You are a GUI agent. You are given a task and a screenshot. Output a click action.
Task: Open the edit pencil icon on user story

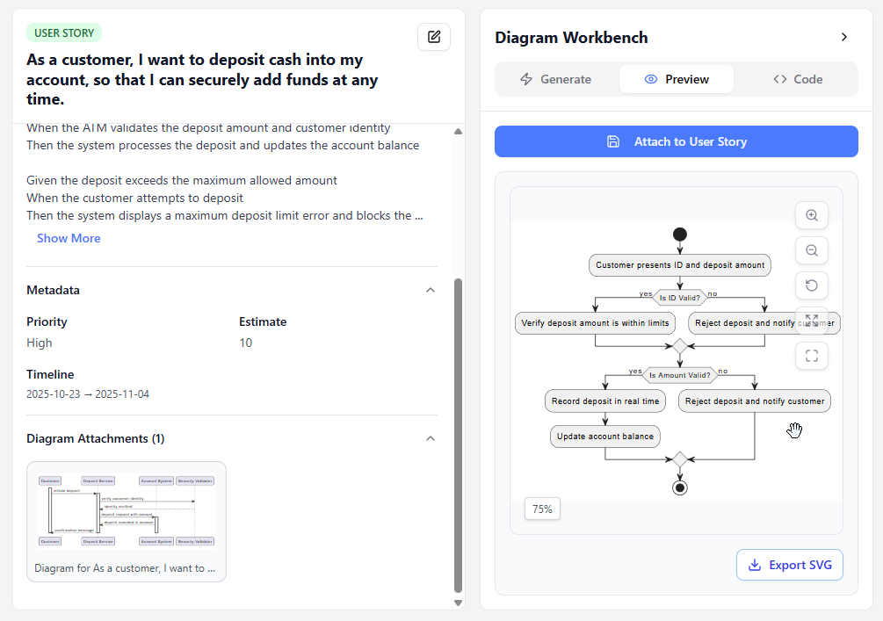433,36
